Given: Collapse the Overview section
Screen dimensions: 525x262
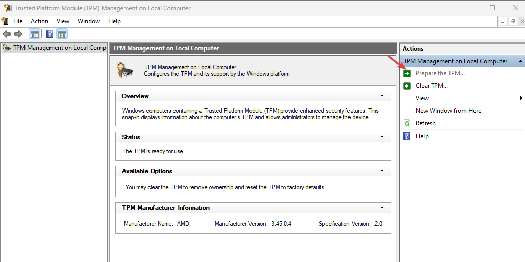Looking at the screenshot, I should coord(382,96).
